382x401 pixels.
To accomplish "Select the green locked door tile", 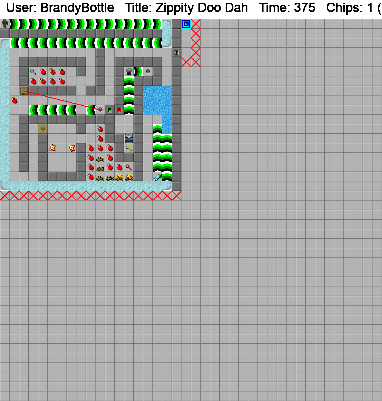I will 110,110.
